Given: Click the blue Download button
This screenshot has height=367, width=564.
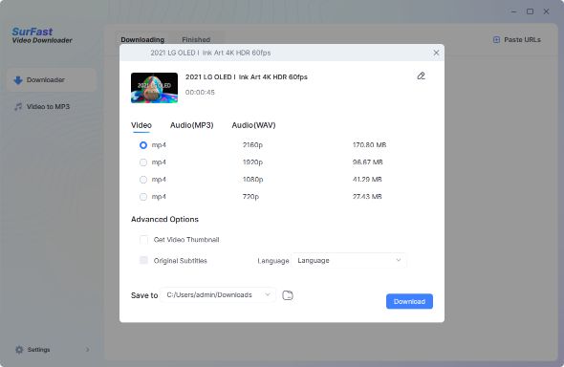Looking at the screenshot, I should [409, 302].
